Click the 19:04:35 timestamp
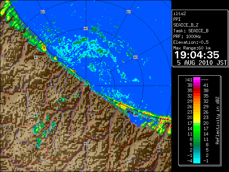Screen dimensions: 229x172 click(197, 55)
